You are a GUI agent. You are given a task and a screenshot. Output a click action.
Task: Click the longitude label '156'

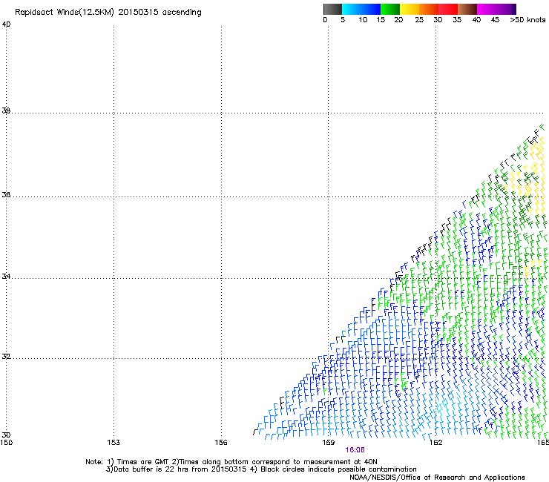pos(221,443)
